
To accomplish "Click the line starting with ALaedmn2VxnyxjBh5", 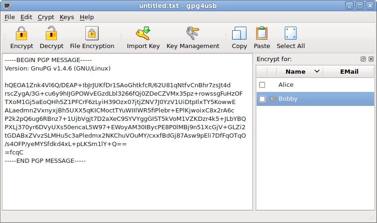I will click(x=119, y=111).
